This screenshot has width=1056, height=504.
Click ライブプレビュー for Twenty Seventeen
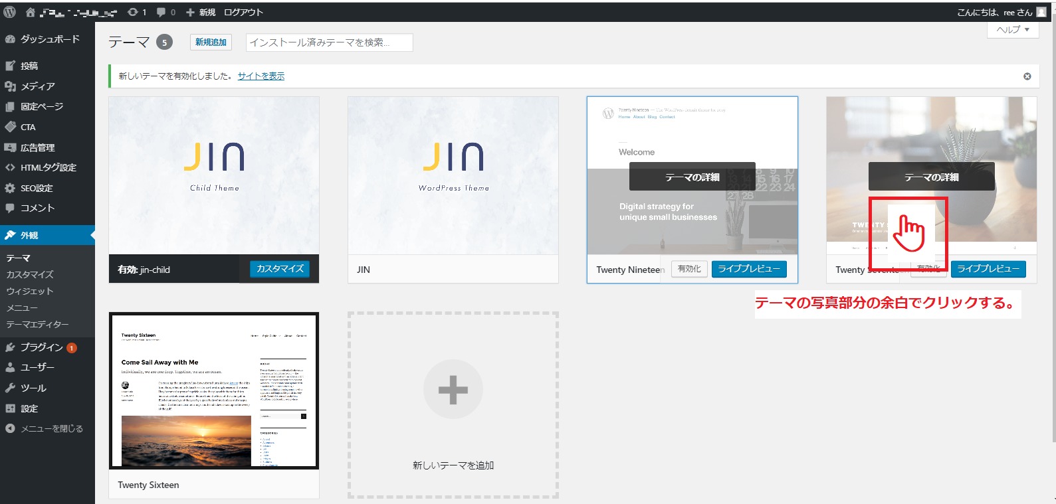click(x=988, y=269)
